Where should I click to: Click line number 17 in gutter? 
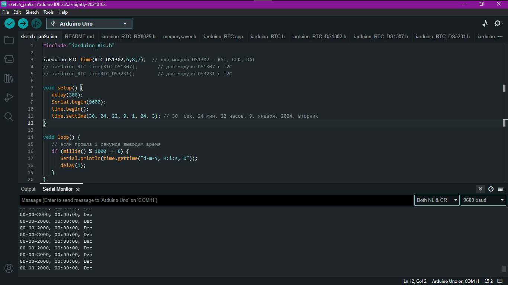tap(30, 158)
